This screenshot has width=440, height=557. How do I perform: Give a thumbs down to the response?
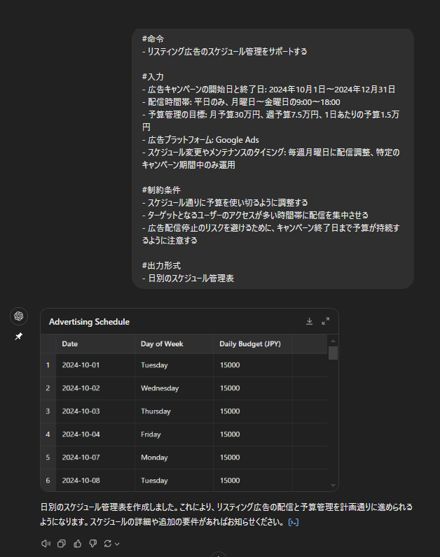pyautogui.click(x=93, y=544)
